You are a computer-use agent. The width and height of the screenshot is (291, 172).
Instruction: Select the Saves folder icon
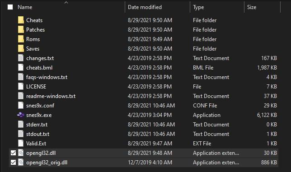point(21,48)
